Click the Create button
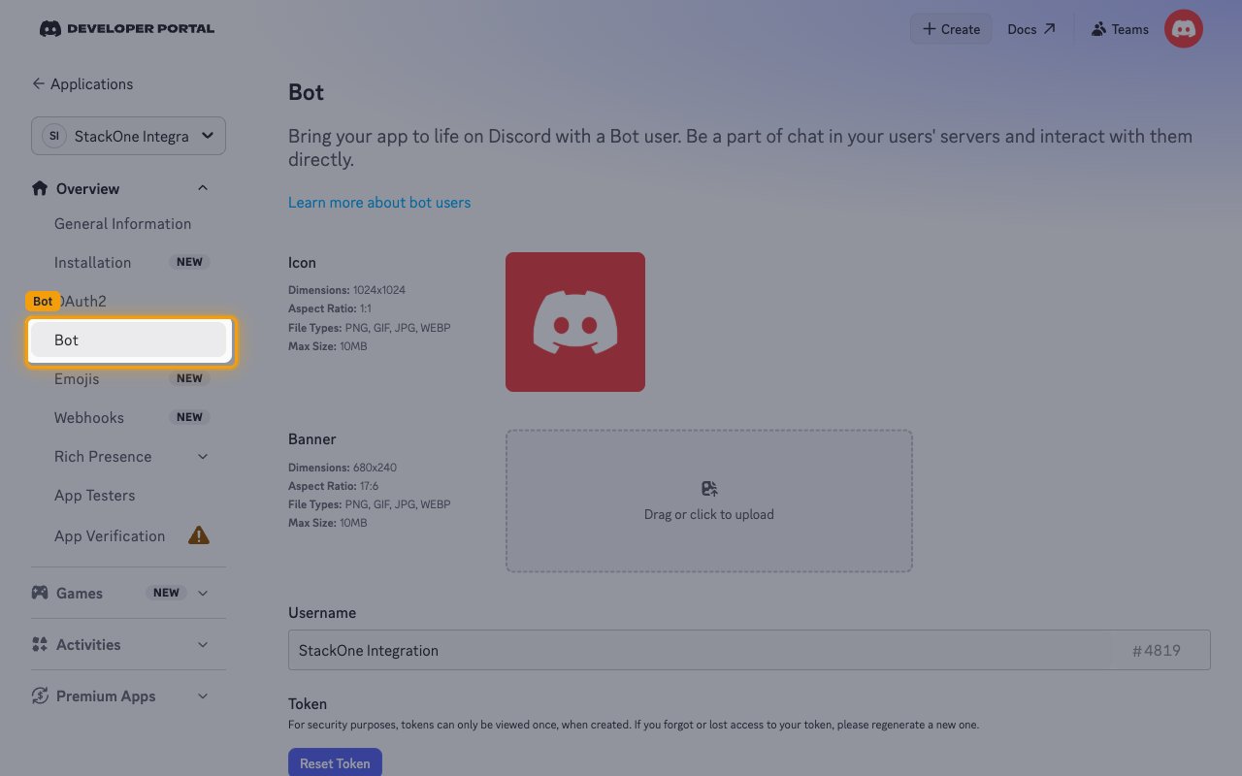This screenshot has width=1242, height=776. pos(951,29)
